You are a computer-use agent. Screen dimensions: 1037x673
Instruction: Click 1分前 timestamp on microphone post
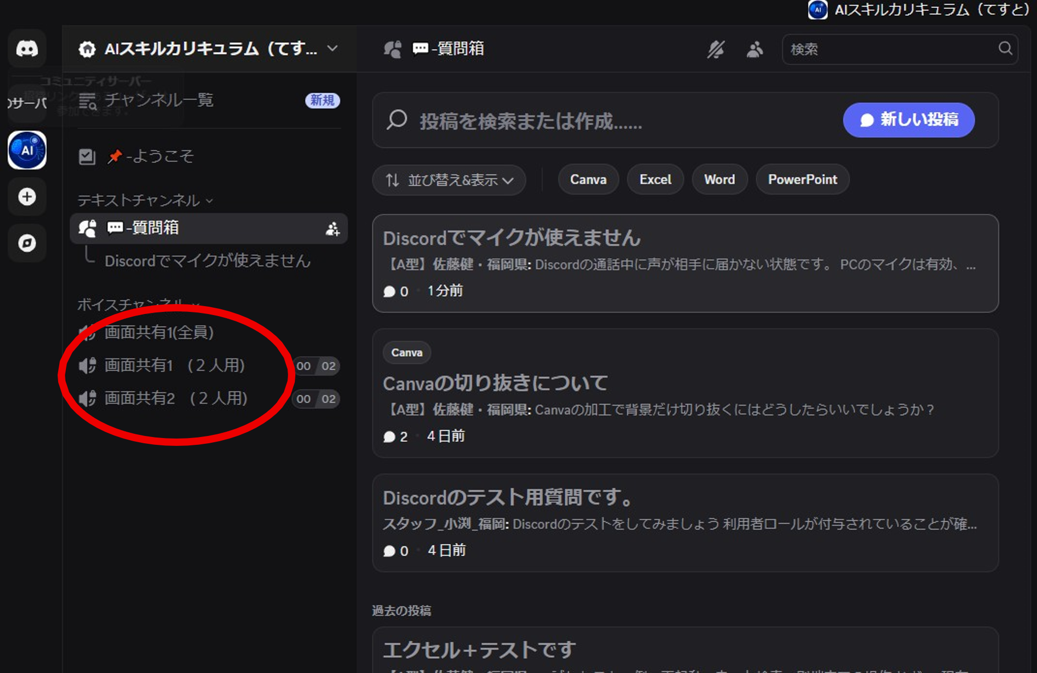point(445,290)
